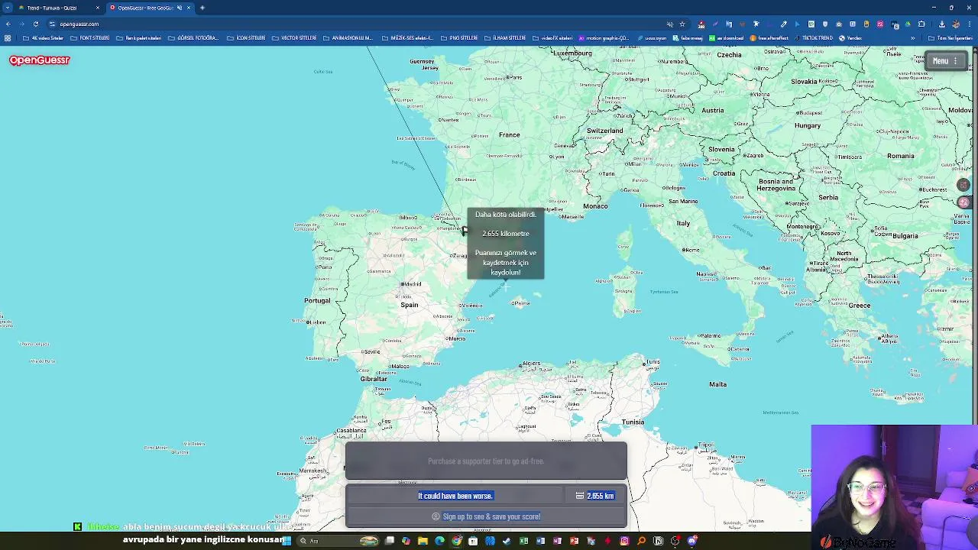Image resolution: width=978 pixels, height=550 pixels.
Task: Open the Yandex bookmark
Action: 850,38
